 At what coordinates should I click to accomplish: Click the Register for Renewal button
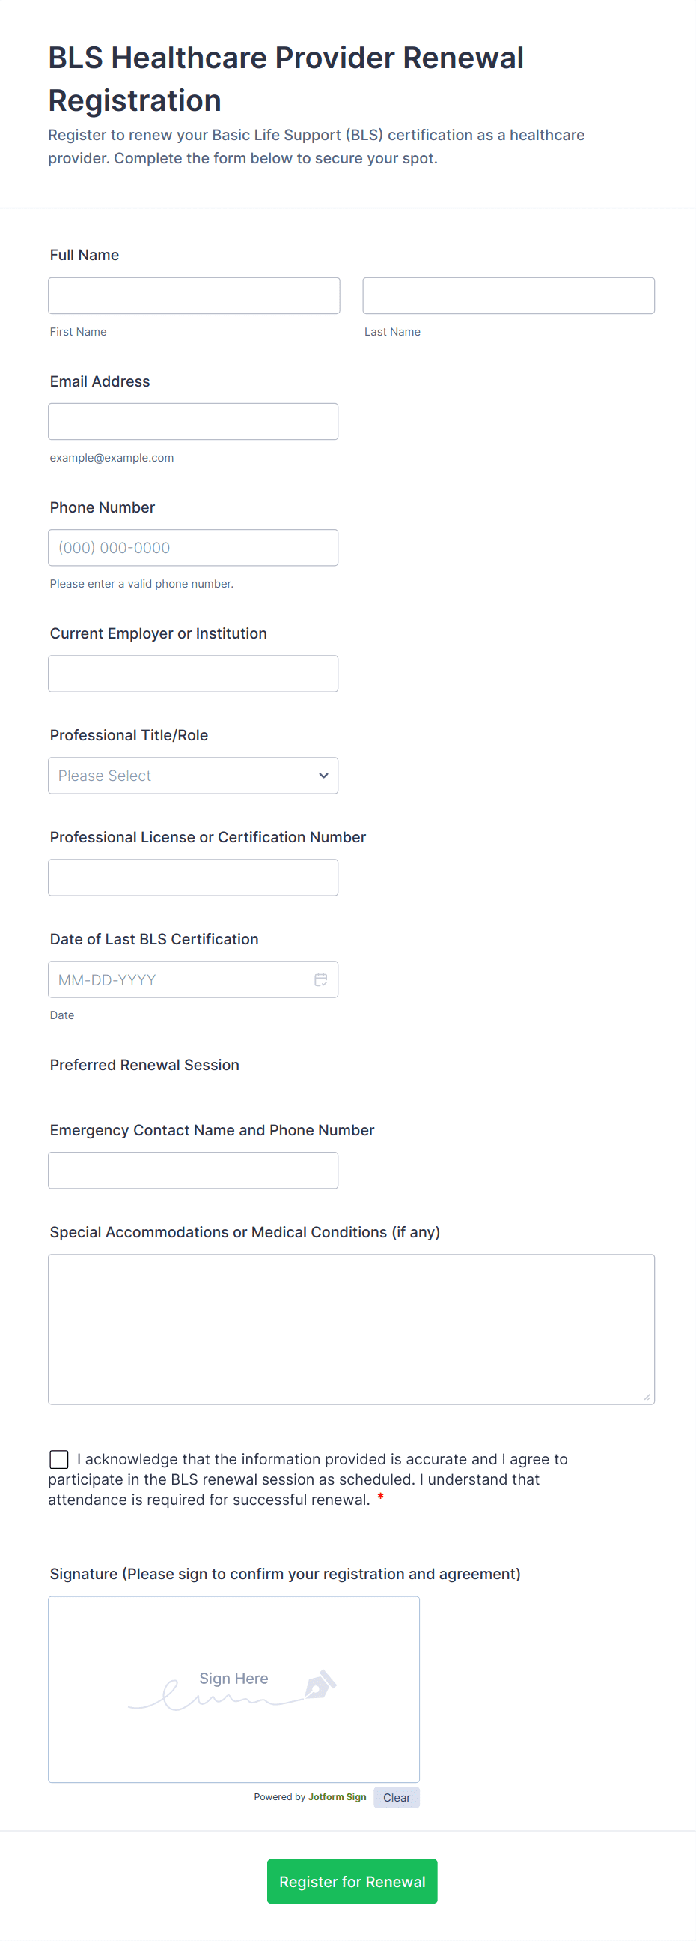[x=352, y=1882]
